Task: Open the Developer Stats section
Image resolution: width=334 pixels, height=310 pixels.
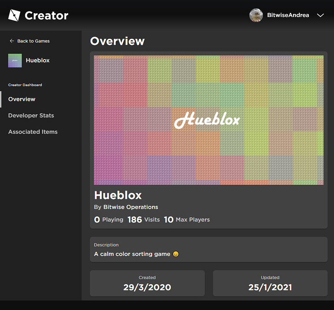Action: (x=31, y=116)
